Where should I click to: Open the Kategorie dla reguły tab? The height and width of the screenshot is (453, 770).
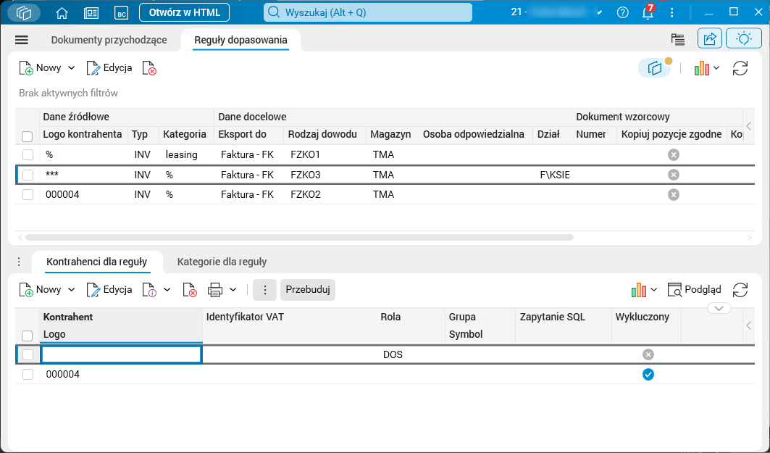tap(222, 262)
